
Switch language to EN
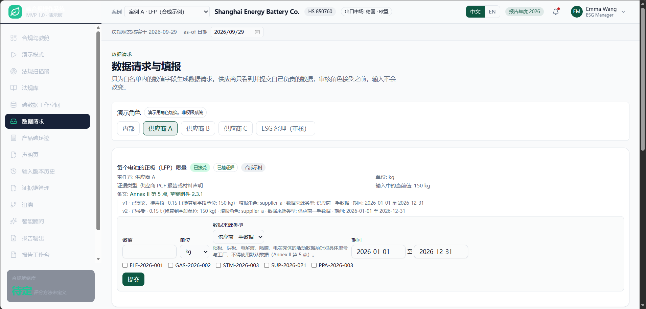[492, 12]
